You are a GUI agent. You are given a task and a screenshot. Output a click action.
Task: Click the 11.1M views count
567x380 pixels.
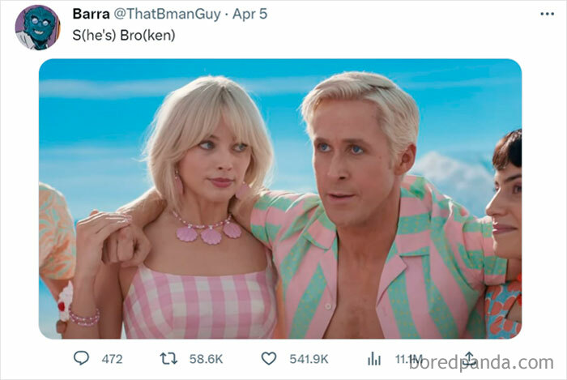point(408,359)
